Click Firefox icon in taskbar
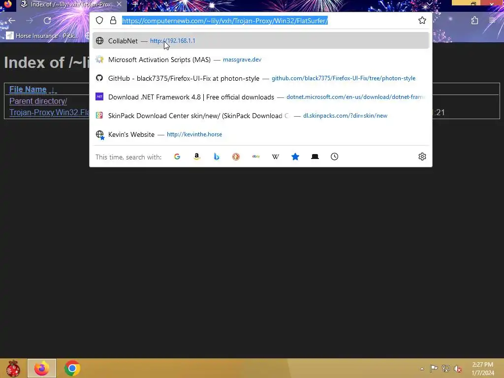 click(42, 368)
